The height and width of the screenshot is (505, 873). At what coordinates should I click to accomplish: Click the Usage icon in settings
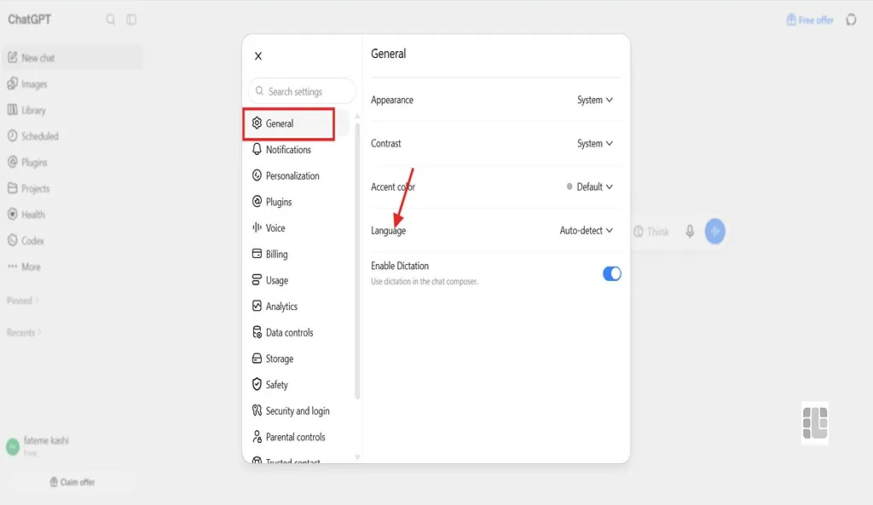[x=257, y=280]
